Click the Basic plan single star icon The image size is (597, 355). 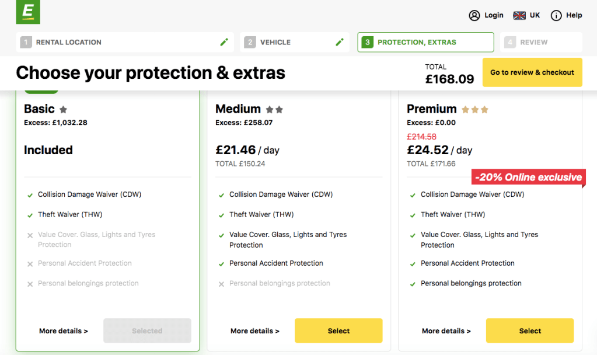pos(63,109)
